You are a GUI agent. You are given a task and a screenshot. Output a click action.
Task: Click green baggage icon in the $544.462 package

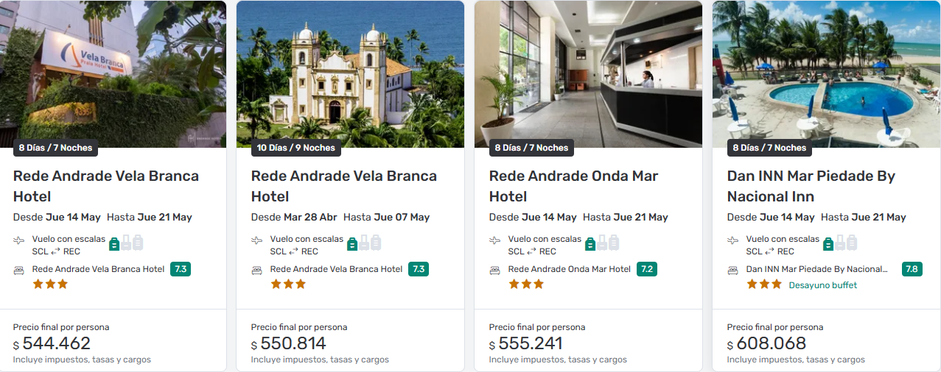point(114,243)
